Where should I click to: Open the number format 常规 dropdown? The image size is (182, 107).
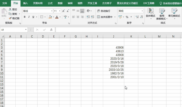(x=142, y=11)
